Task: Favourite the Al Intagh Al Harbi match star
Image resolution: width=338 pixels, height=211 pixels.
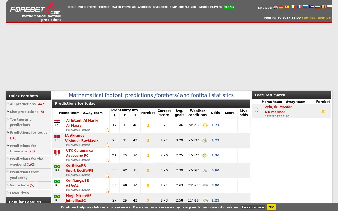Action: tap(107, 130)
